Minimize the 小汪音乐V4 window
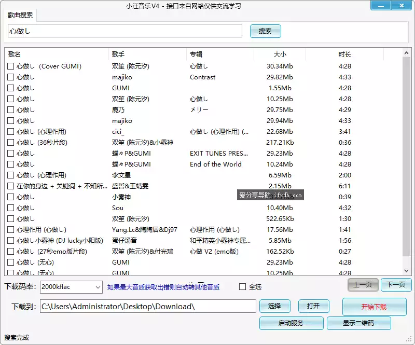The height and width of the screenshot is (345, 415). coord(381,6)
